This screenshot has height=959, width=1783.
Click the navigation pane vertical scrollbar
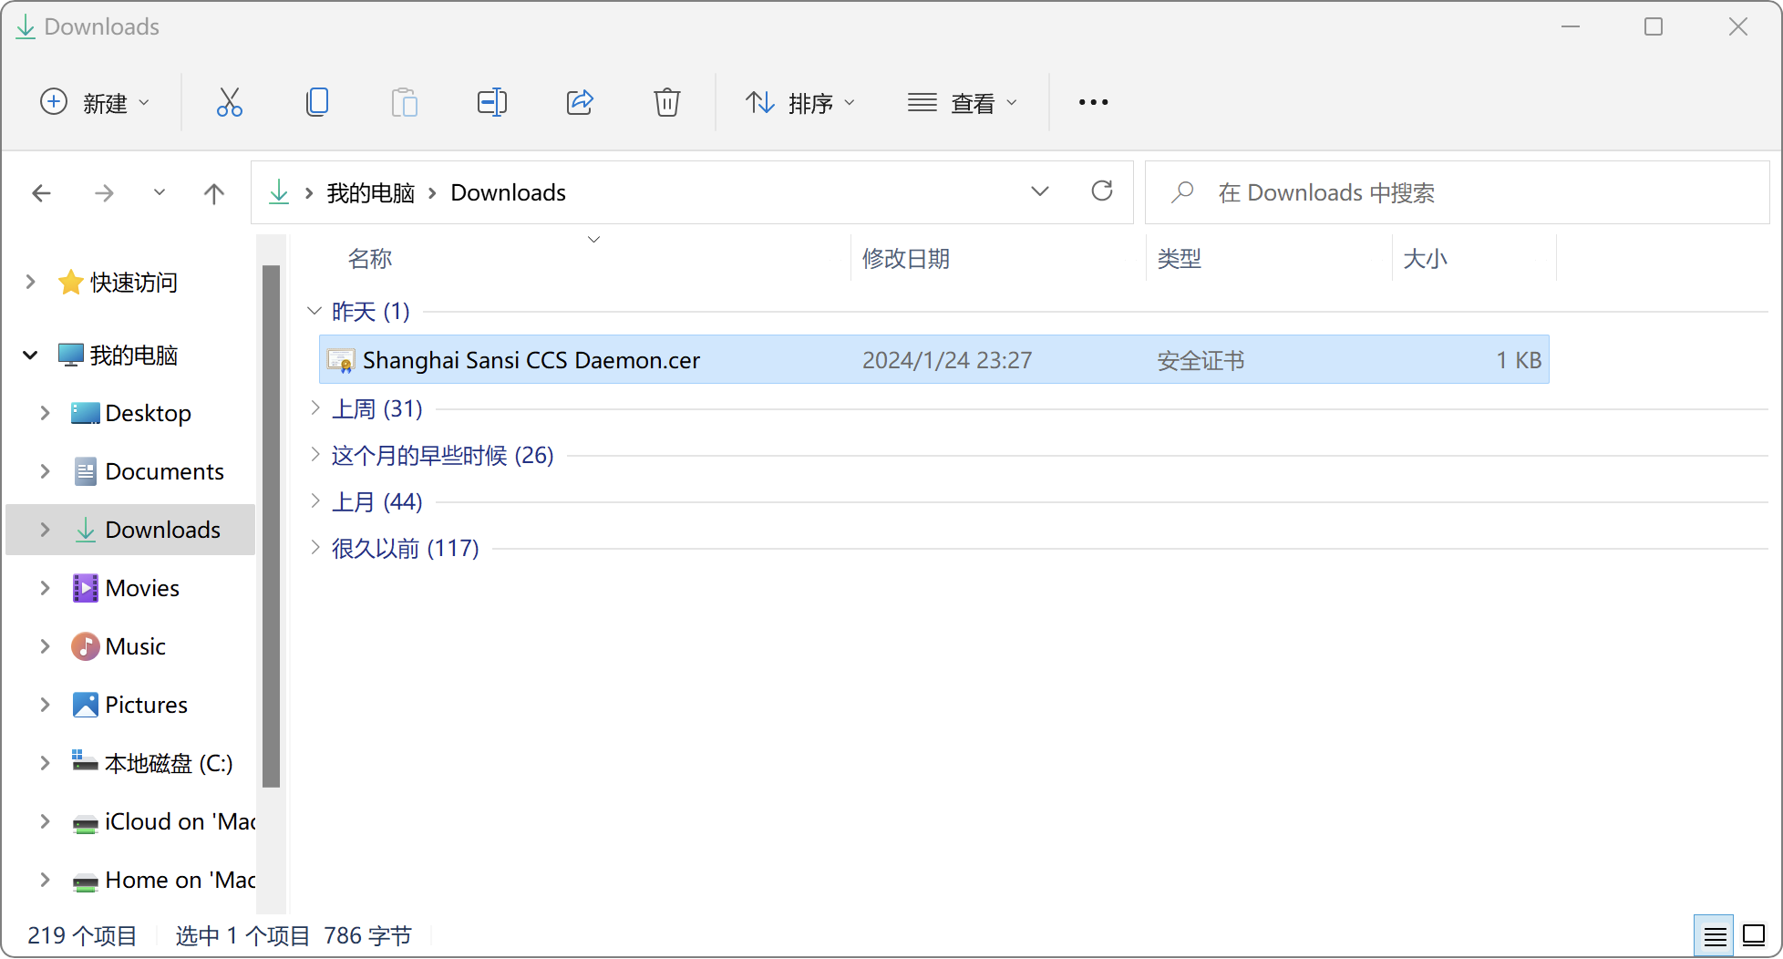point(271,525)
